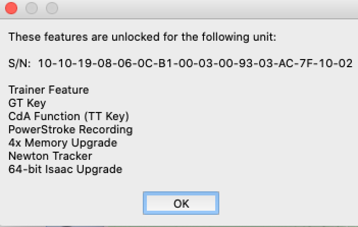Screen dimensions: 358x227
Task: Select the 64-bit Isaac Upgrade line
Action: click(x=65, y=169)
